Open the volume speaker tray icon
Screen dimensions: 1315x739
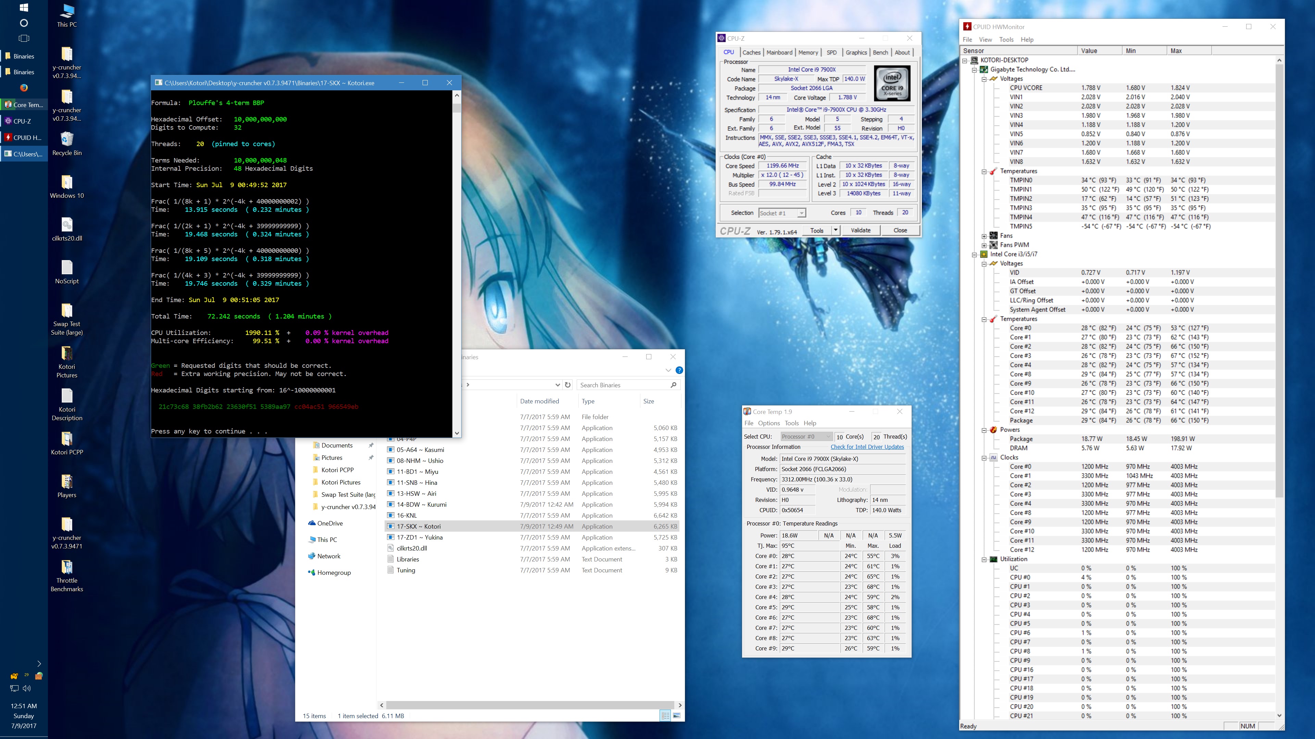[27, 688]
